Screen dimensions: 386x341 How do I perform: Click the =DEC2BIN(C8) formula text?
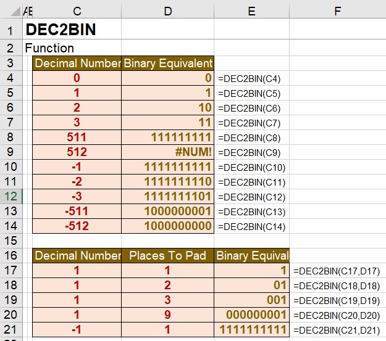[249, 138]
